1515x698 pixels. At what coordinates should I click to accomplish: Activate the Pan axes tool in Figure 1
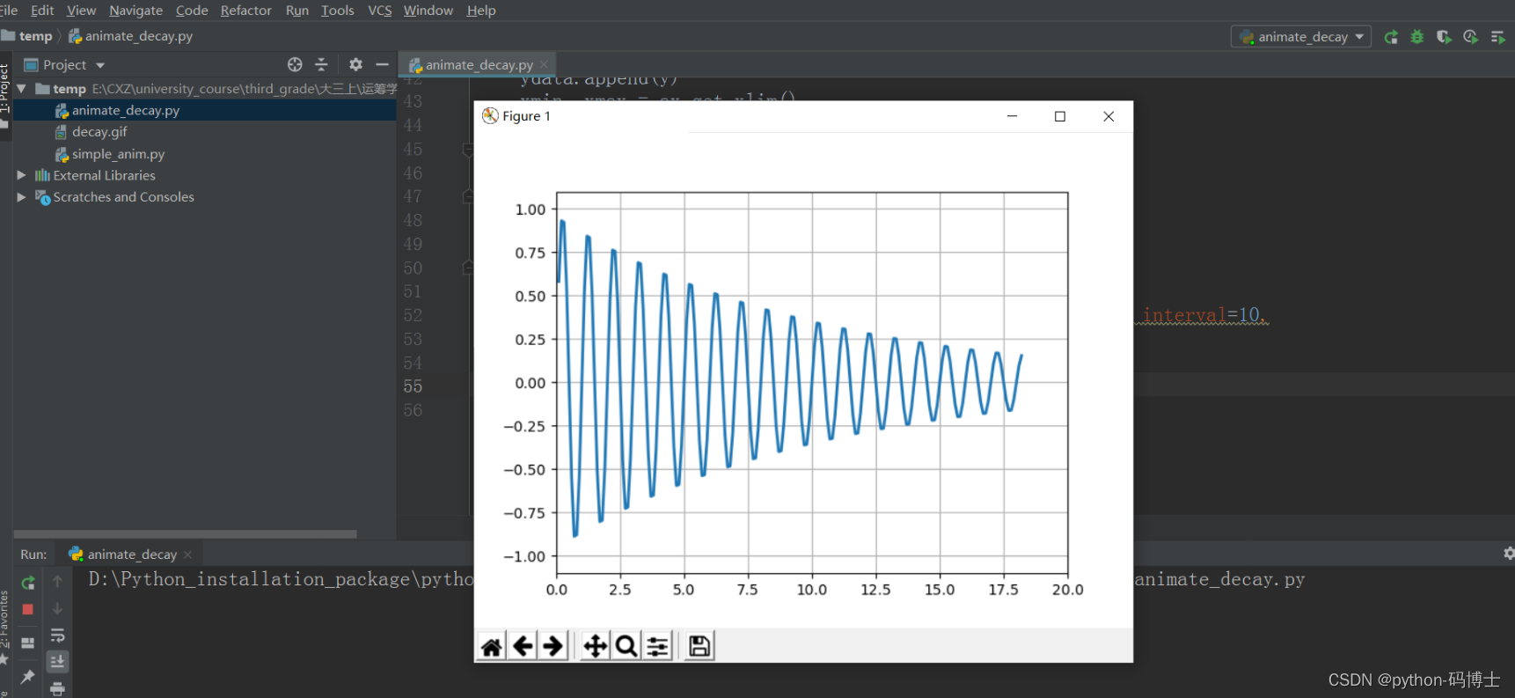point(596,647)
